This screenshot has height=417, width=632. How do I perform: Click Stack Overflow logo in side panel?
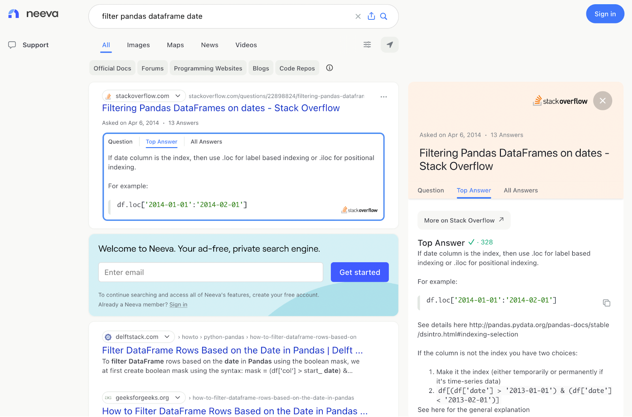(x=560, y=101)
